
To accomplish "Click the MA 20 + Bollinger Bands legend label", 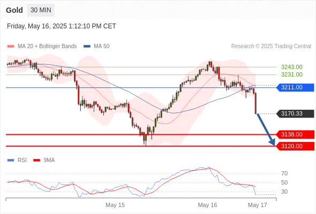I will point(47,47).
